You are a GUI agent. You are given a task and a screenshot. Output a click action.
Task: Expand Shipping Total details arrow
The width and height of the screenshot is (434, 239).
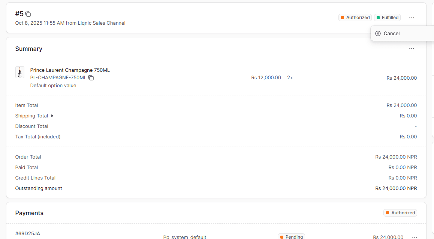tap(52, 116)
